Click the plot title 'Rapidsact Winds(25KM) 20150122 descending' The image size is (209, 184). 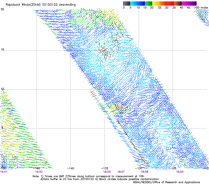[x=41, y=5]
